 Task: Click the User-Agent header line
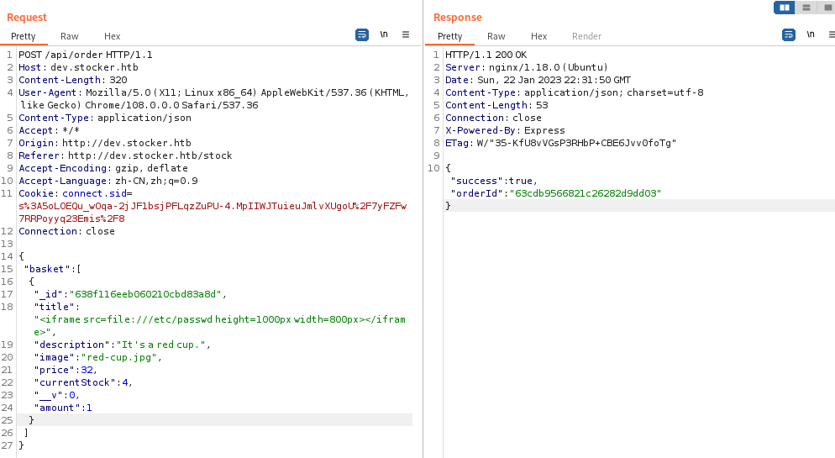click(x=214, y=99)
